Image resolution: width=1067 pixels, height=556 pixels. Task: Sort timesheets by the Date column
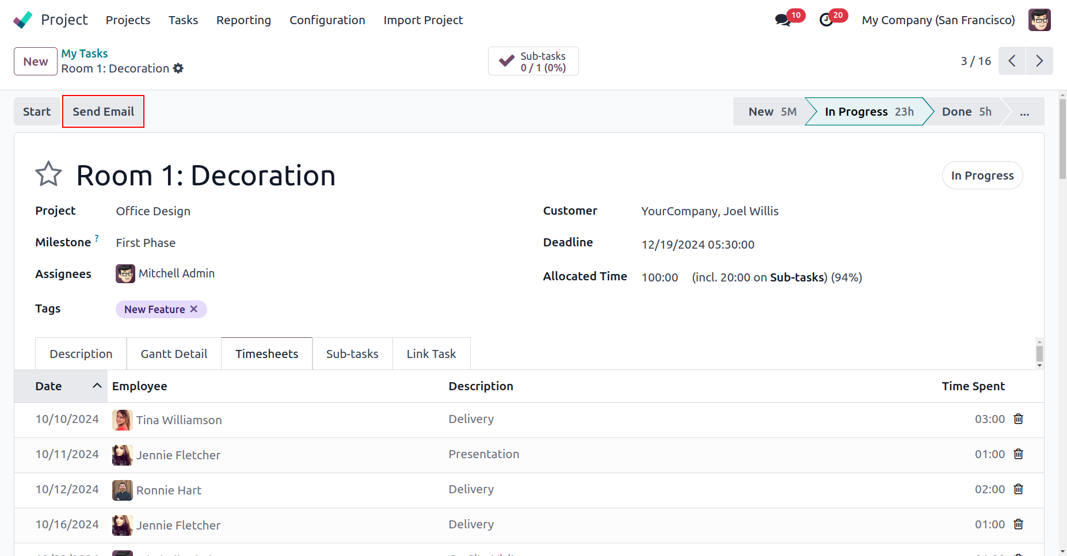click(x=49, y=386)
